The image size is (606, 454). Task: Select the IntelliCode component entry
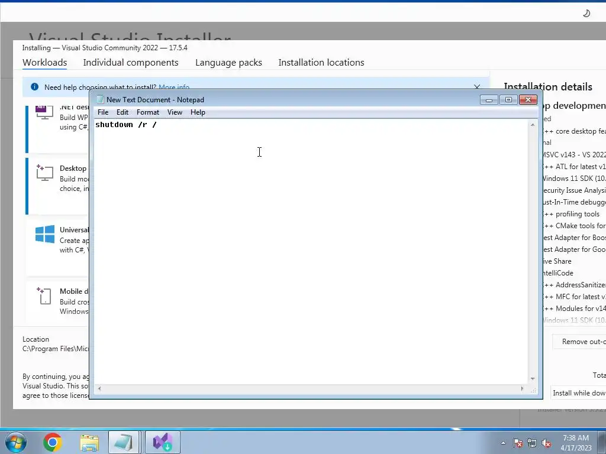557,273
